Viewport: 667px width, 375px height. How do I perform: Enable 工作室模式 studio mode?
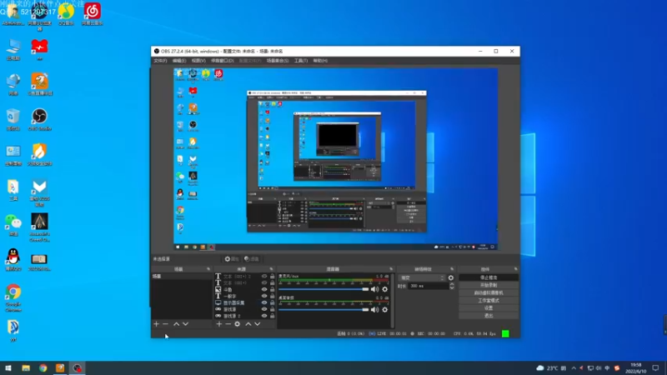(489, 301)
